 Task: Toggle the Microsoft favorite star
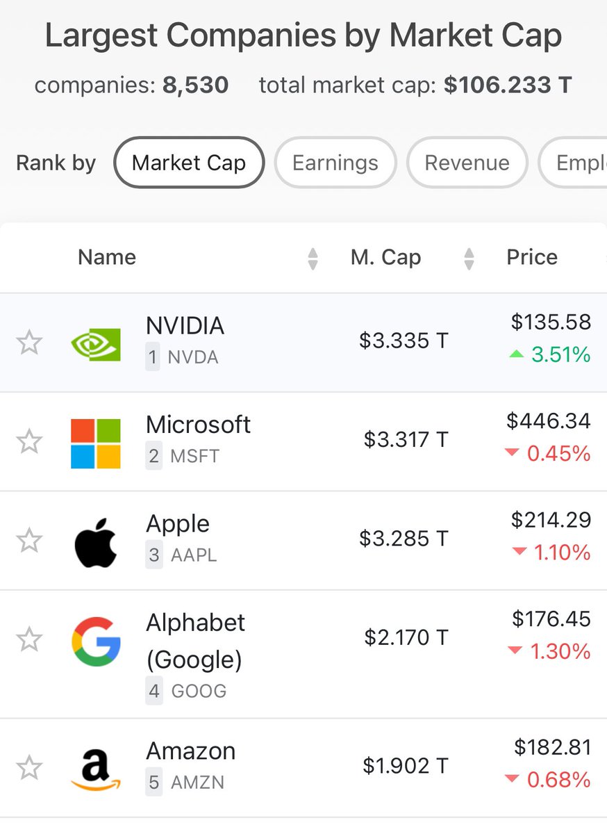(x=29, y=441)
